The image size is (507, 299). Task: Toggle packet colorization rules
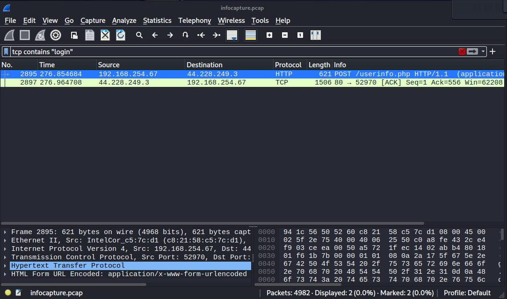tap(251, 35)
